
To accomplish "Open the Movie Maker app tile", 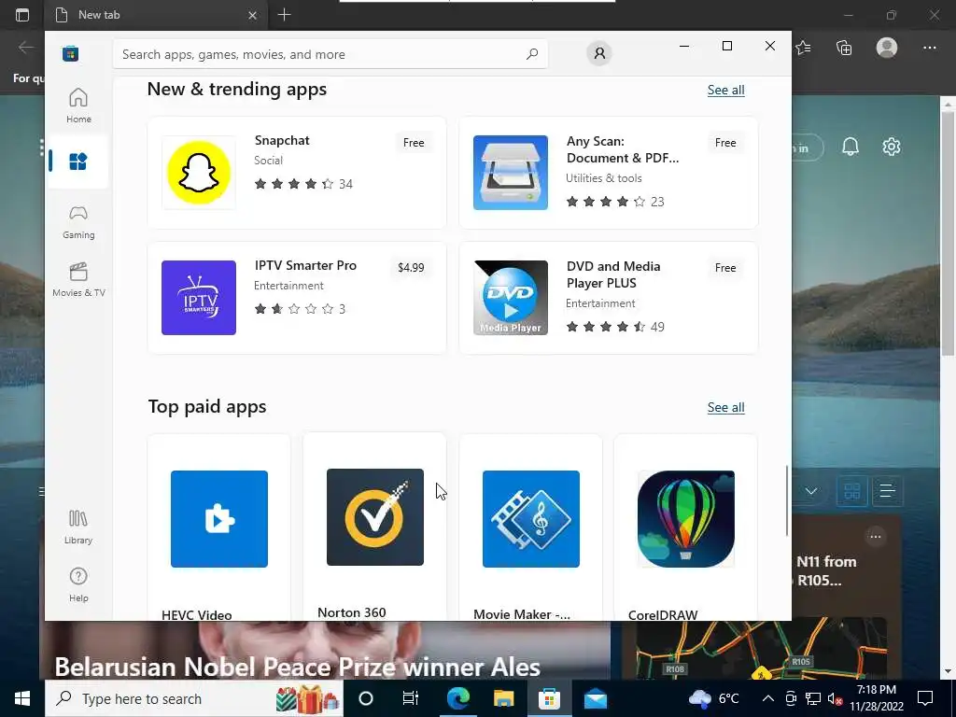I will click(x=531, y=528).
